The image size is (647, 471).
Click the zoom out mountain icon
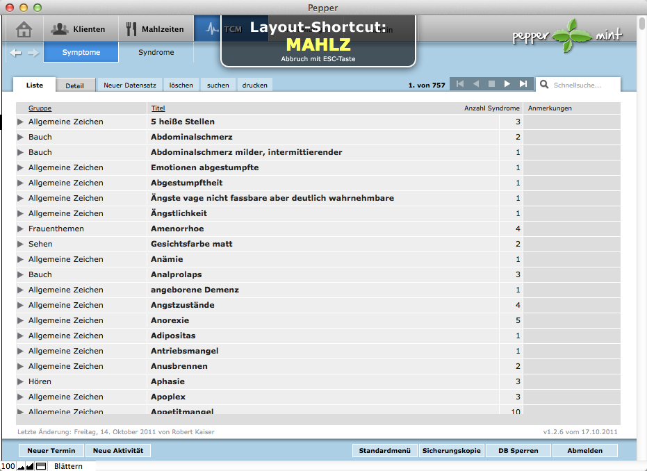click(20, 466)
